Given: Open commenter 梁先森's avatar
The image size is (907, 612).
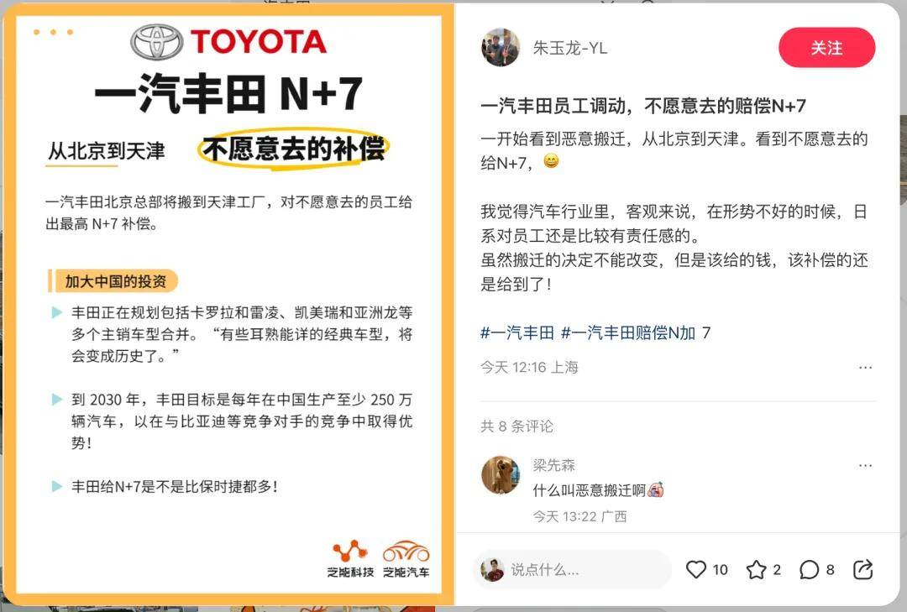Looking at the screenshot, I should click(501, 475).
